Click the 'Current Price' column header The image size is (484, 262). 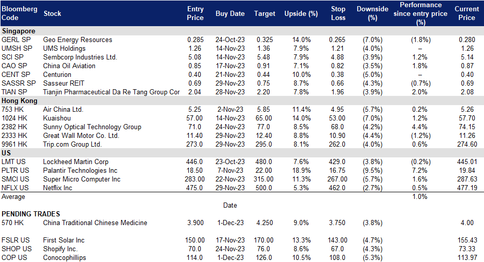click(x=467, y=13)
